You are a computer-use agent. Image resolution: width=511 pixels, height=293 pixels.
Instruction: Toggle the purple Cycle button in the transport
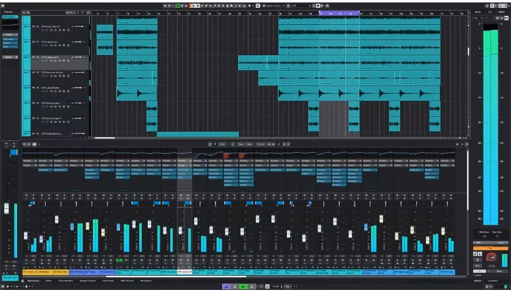[226, 286]
